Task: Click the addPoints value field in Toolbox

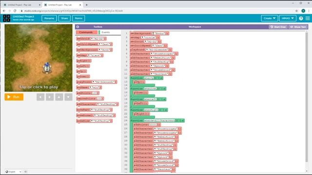Action: click(95, 93)
